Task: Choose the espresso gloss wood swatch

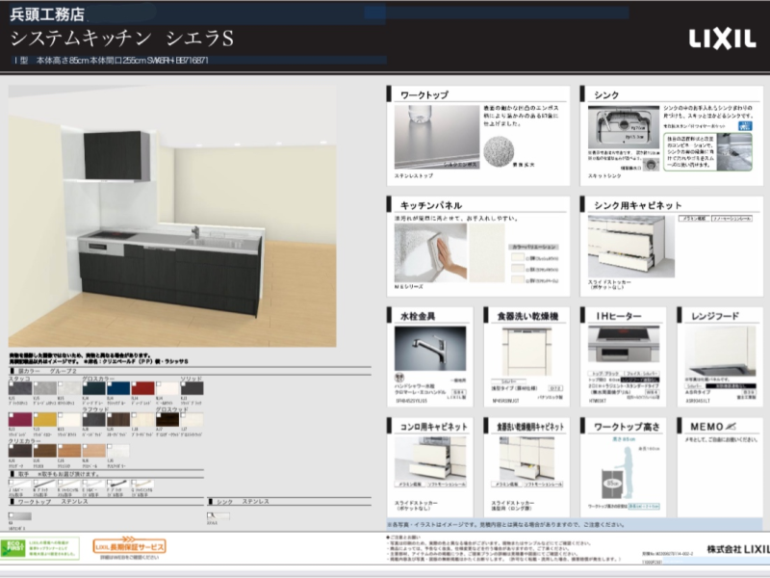Action: (x=167, y=419)
